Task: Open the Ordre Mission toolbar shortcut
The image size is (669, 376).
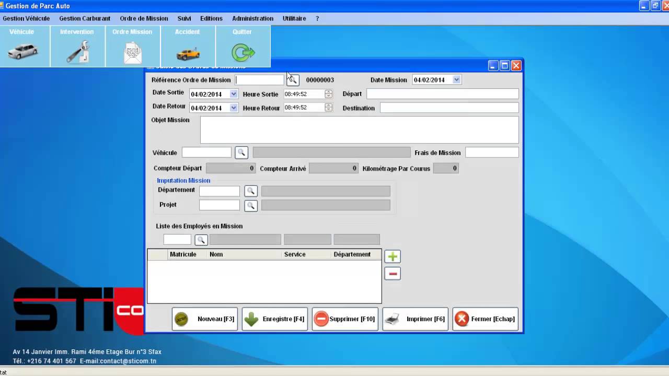Action: click(x=133, y=46)
